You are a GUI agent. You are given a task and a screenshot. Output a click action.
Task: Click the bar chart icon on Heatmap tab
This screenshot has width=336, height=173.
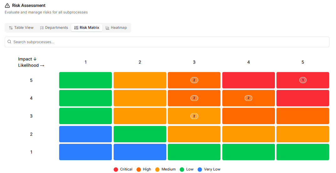107,28
